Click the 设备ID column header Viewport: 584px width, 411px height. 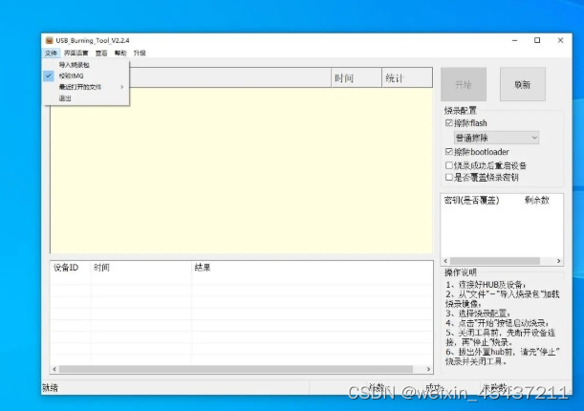click(x=71, y=268)
